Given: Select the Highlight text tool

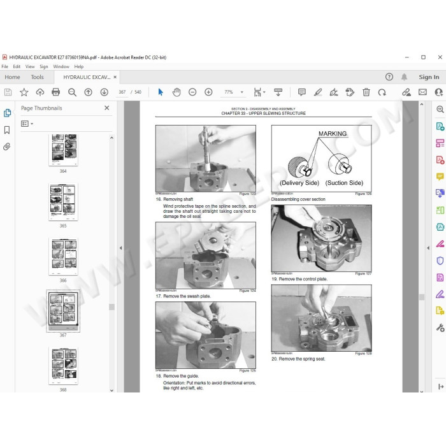Looking at the screenshot, I should click(318, 92).
